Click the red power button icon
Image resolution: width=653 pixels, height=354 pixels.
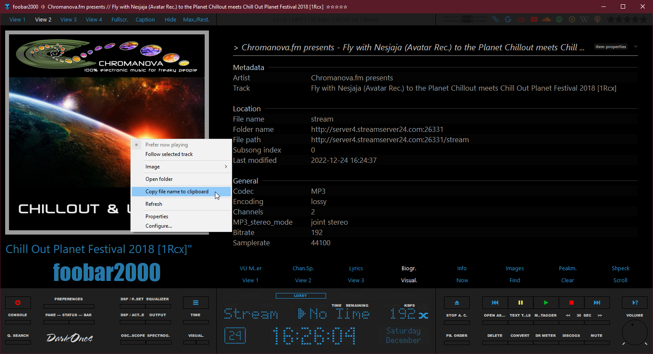click(x=18, y=302)
